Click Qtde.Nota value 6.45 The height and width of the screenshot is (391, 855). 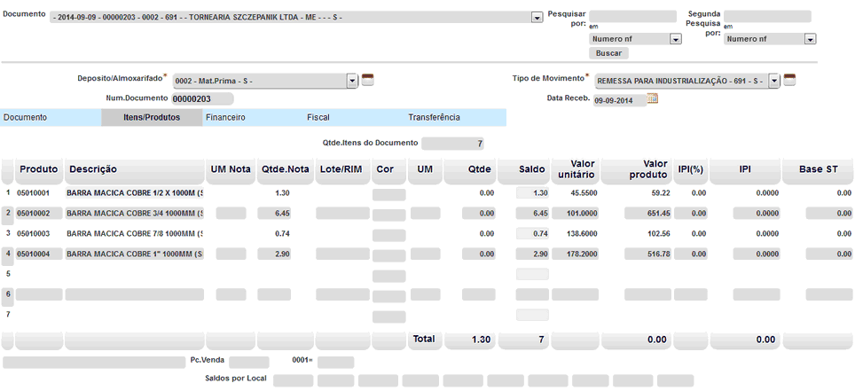(x=274, y=213)
